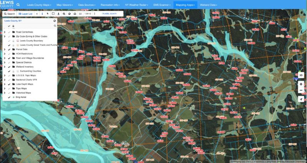
Task: Open the Map Viewers menu
Action: [64, 5]
